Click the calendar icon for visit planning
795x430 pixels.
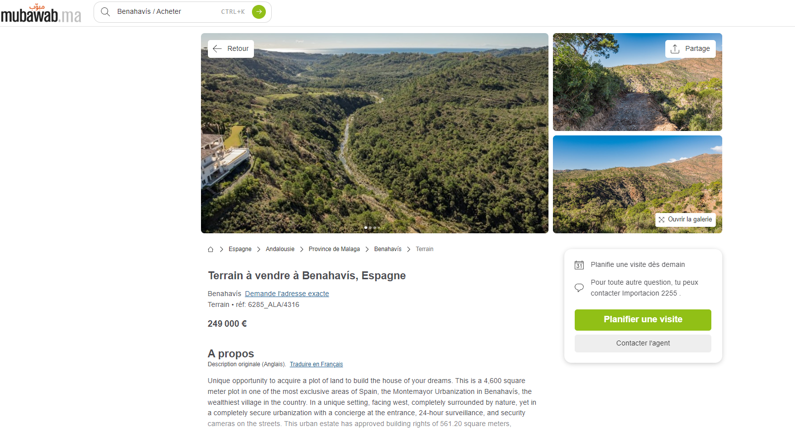pyautogui.click(x=579, y=265)
